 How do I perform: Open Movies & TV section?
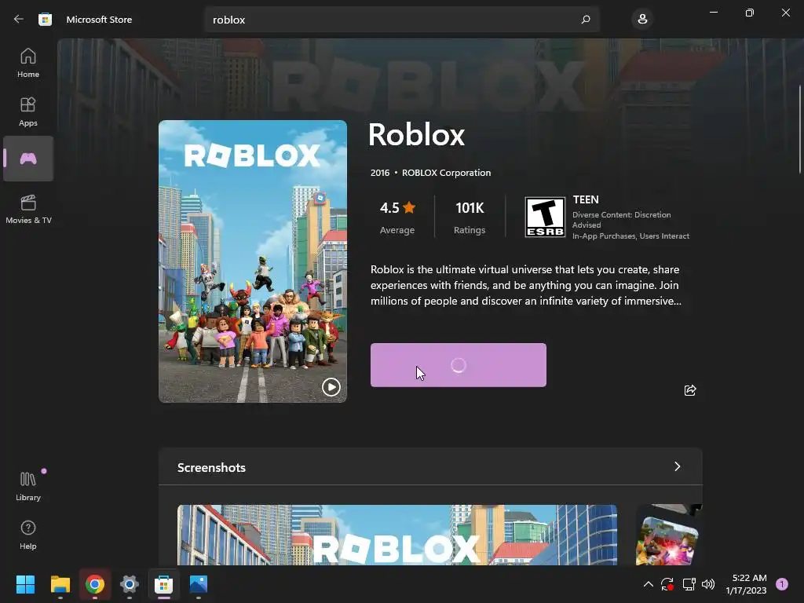click(x=28, y=209)
